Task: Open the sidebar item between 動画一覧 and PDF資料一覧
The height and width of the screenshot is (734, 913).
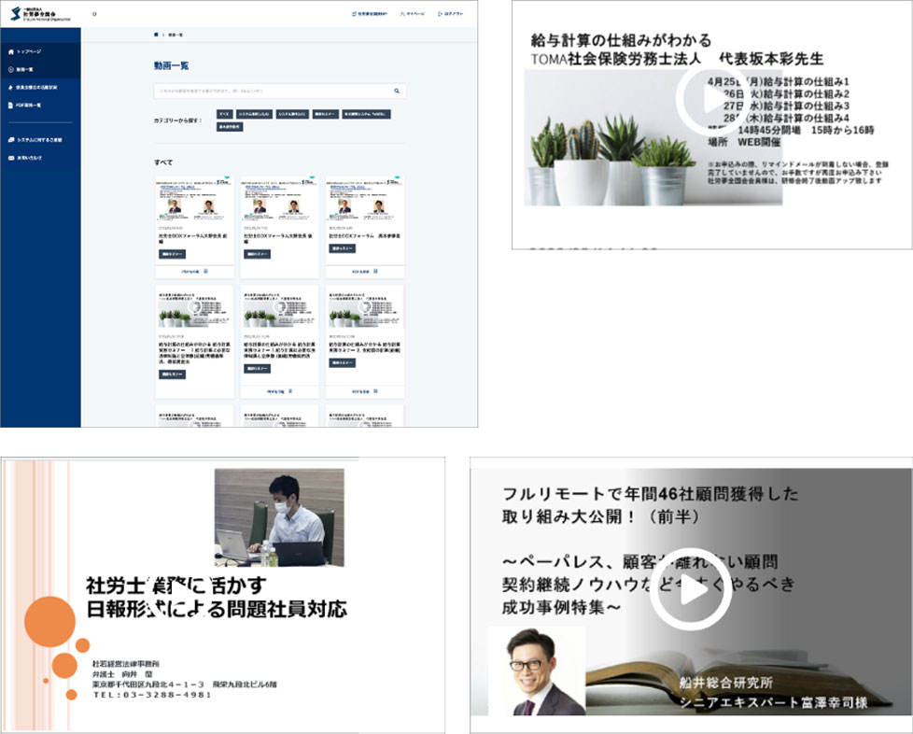Action: click(40, 88)
